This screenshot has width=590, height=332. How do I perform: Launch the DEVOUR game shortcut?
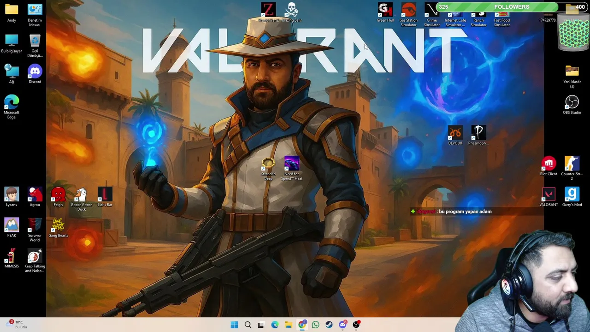(455, 136)
